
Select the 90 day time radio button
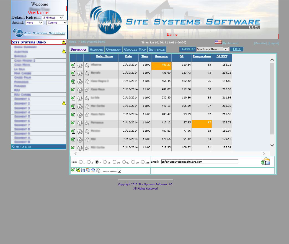133,162
